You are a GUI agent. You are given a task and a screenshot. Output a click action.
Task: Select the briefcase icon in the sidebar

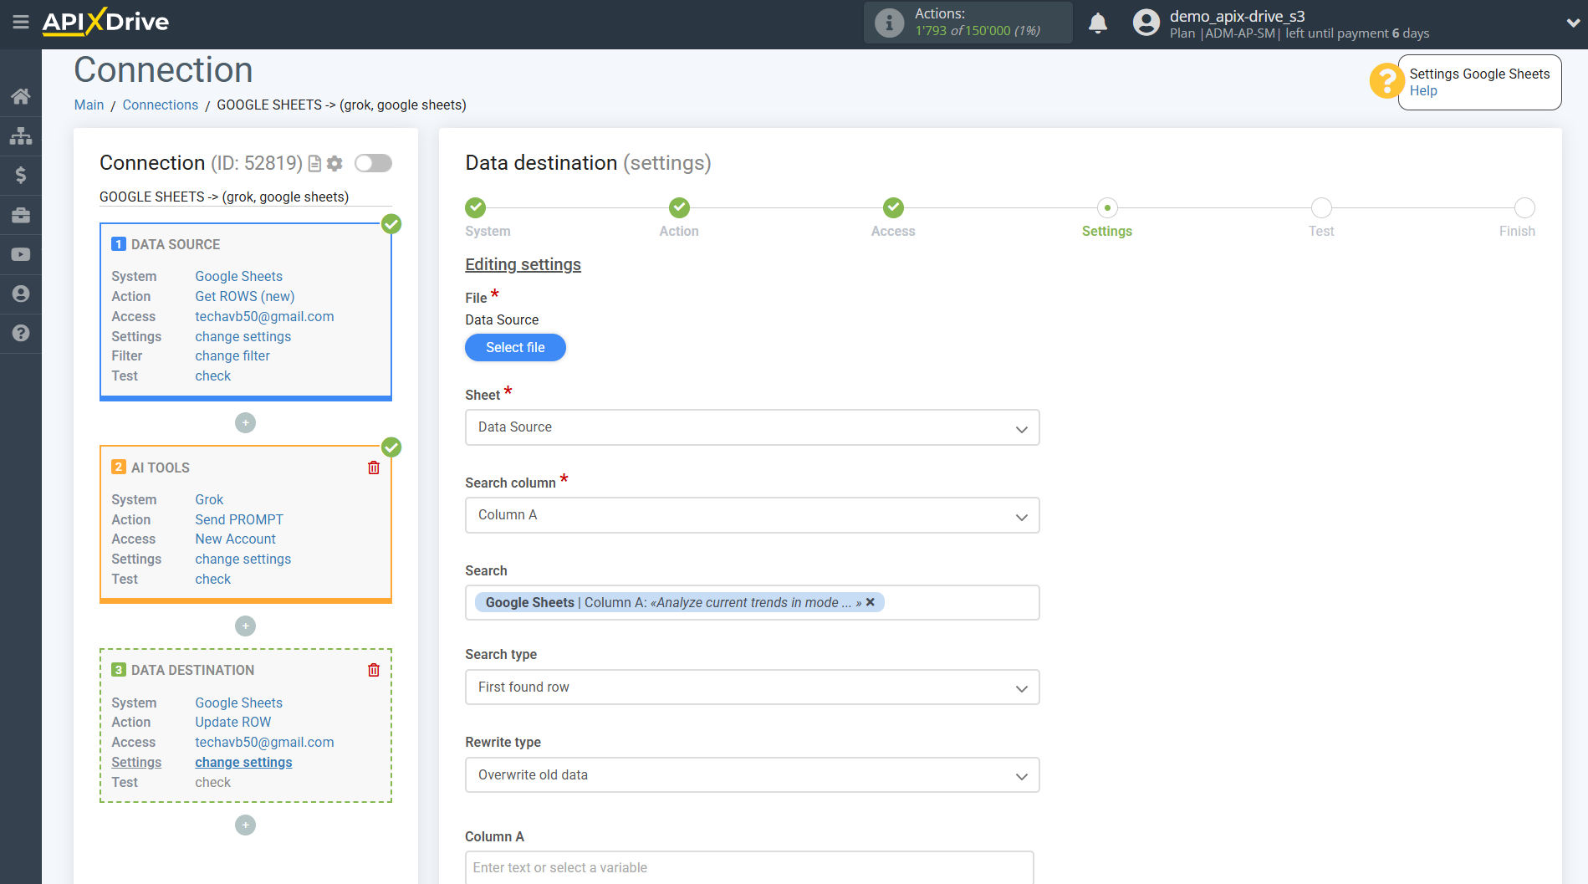21,215
